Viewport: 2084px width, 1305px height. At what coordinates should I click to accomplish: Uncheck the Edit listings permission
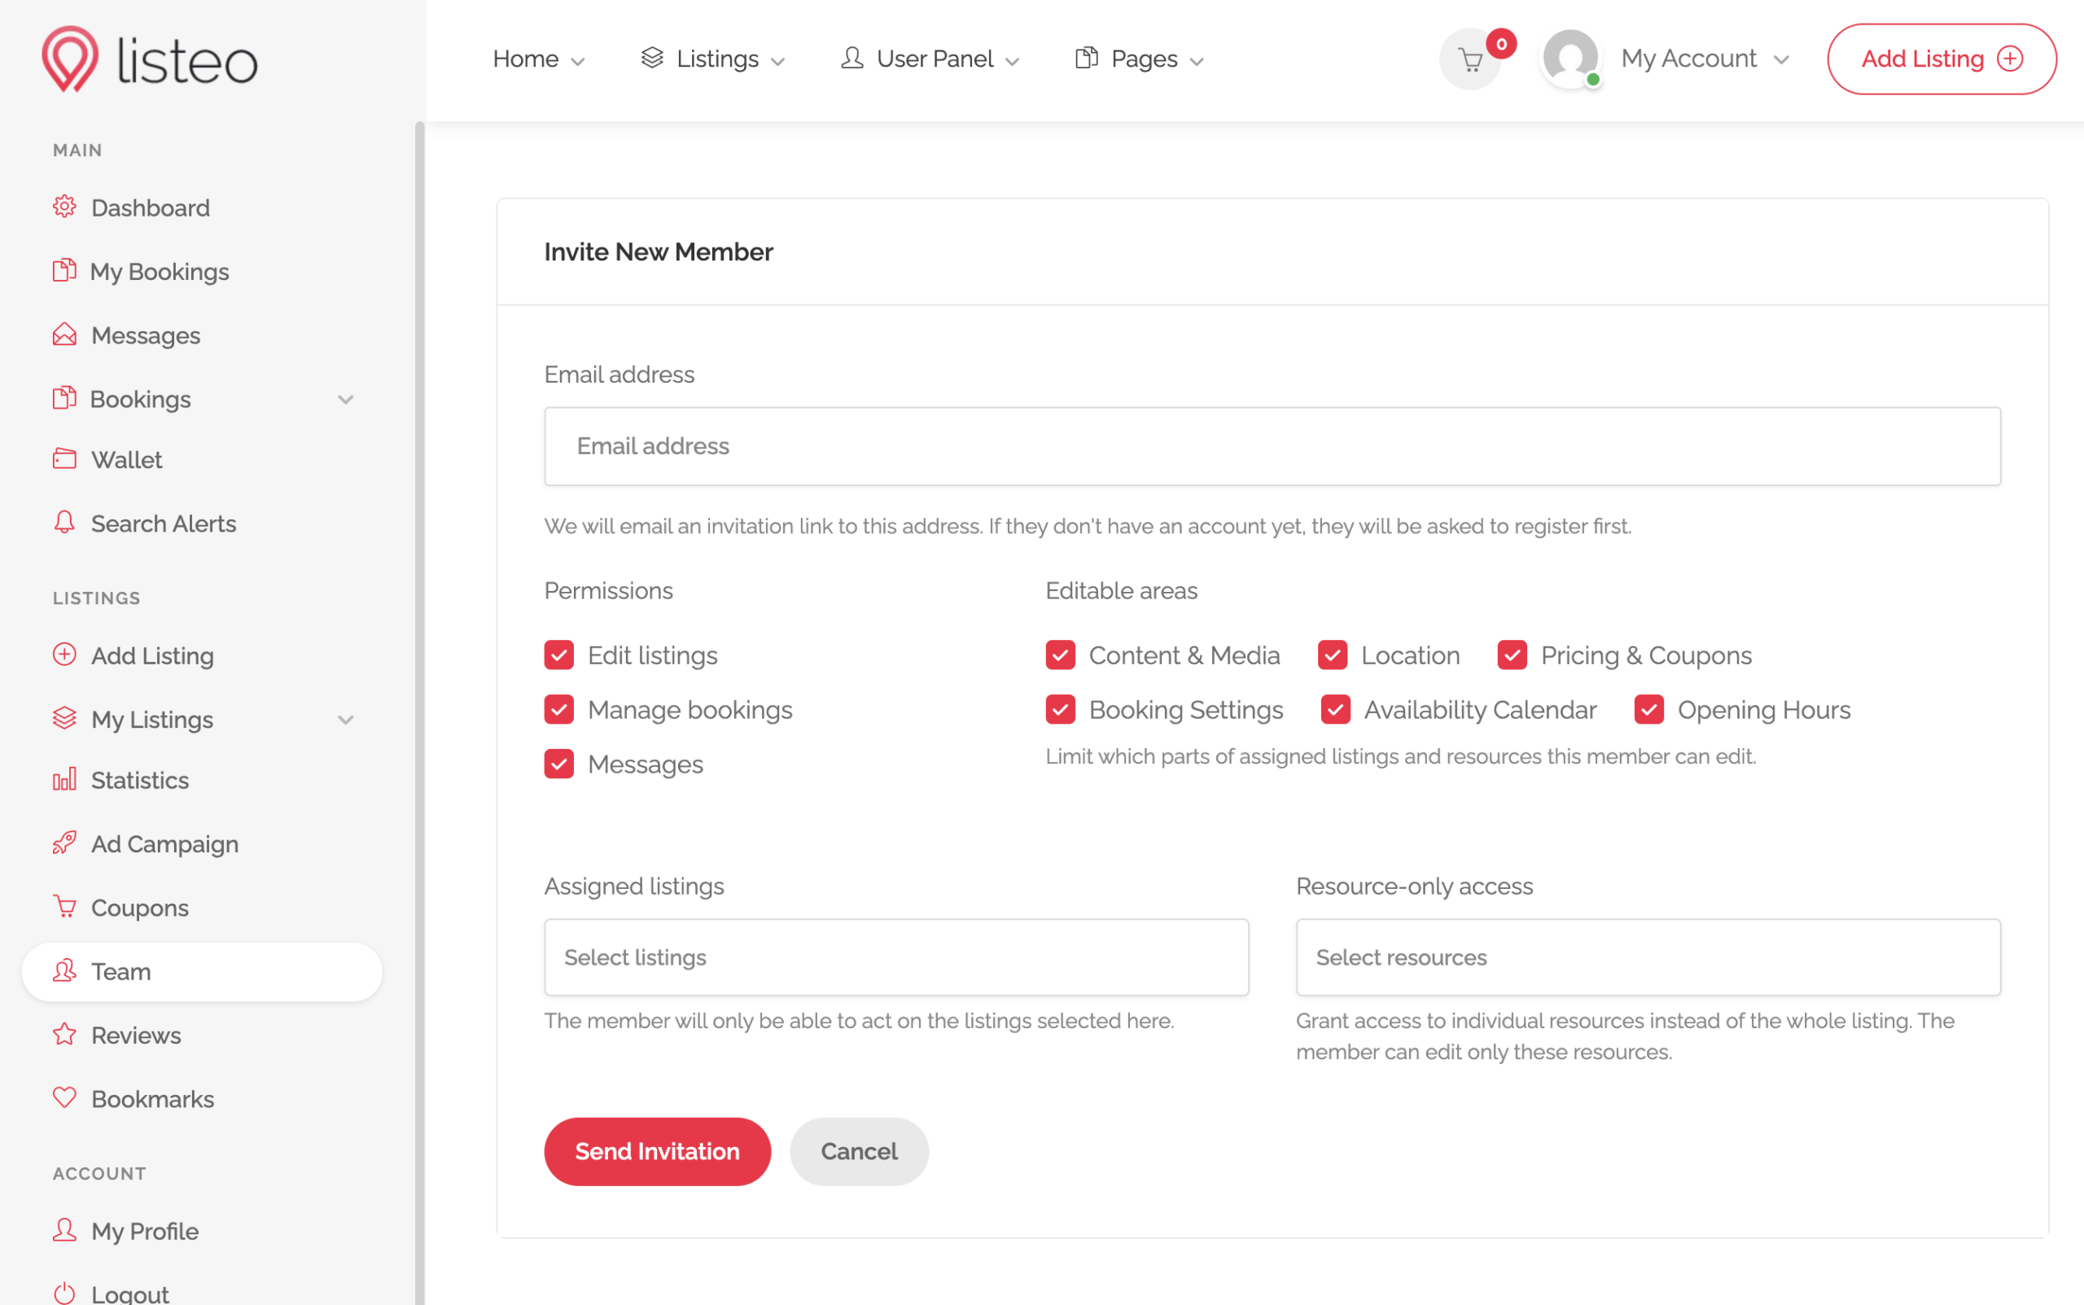click(x=559, y=655)
